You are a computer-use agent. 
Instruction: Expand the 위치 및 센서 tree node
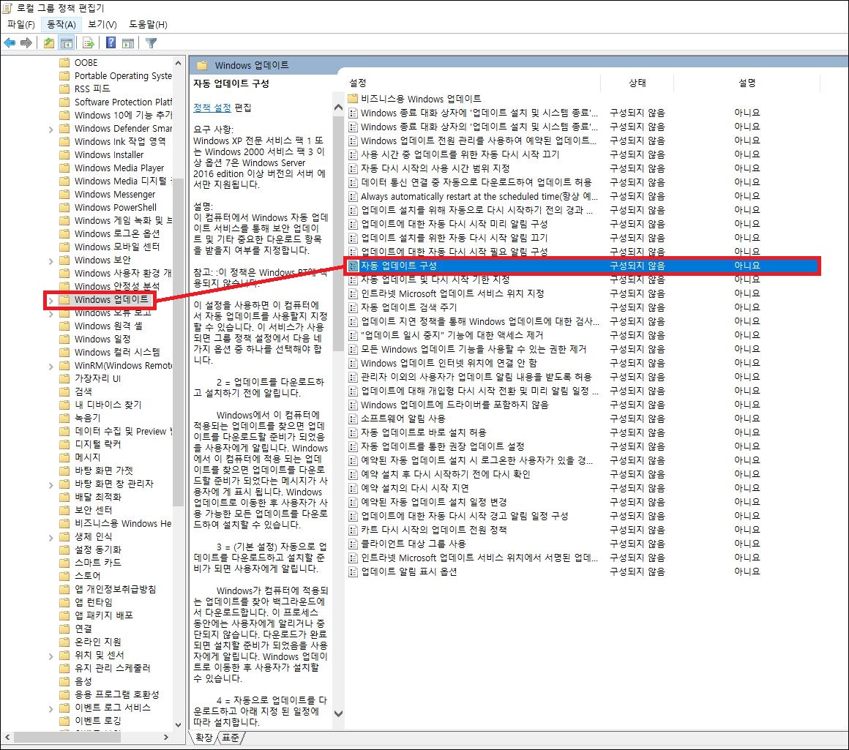[x=51, y=656]
